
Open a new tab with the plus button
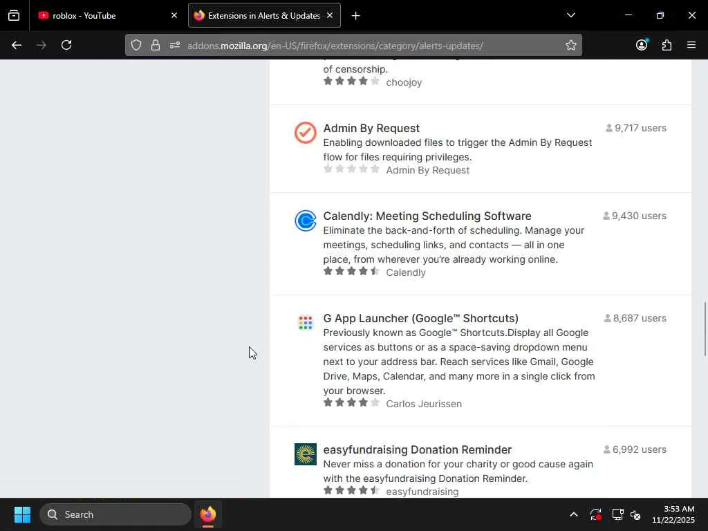click(x=356, y=16)
